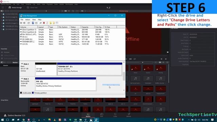The height and width of the screenshot is (122, 217).
Task: Expand the hidden tray icons chevron
Action: tap(189, 120)
